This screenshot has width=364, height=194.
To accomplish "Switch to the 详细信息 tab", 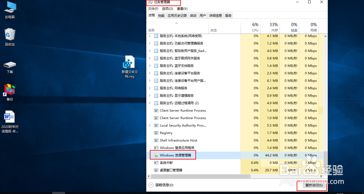I will [216, 16].
